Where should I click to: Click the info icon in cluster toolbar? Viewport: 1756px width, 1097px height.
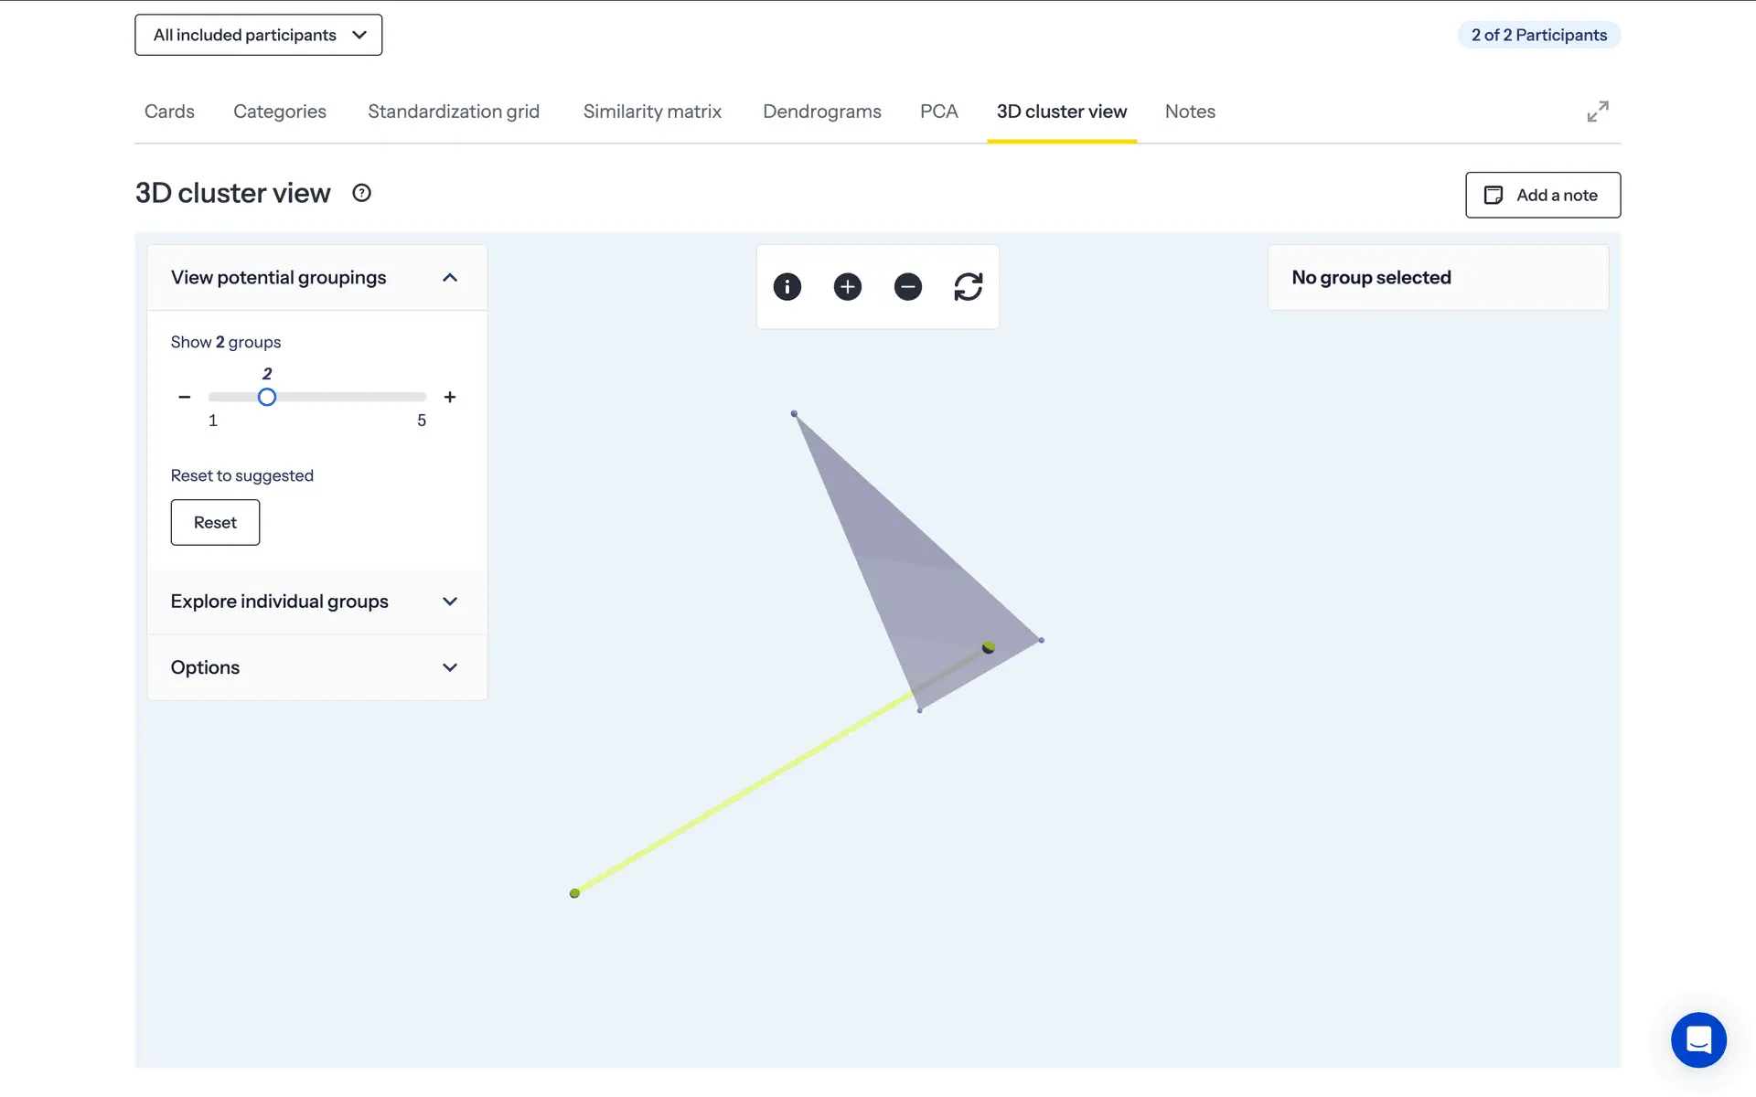[x=787, y=287]
